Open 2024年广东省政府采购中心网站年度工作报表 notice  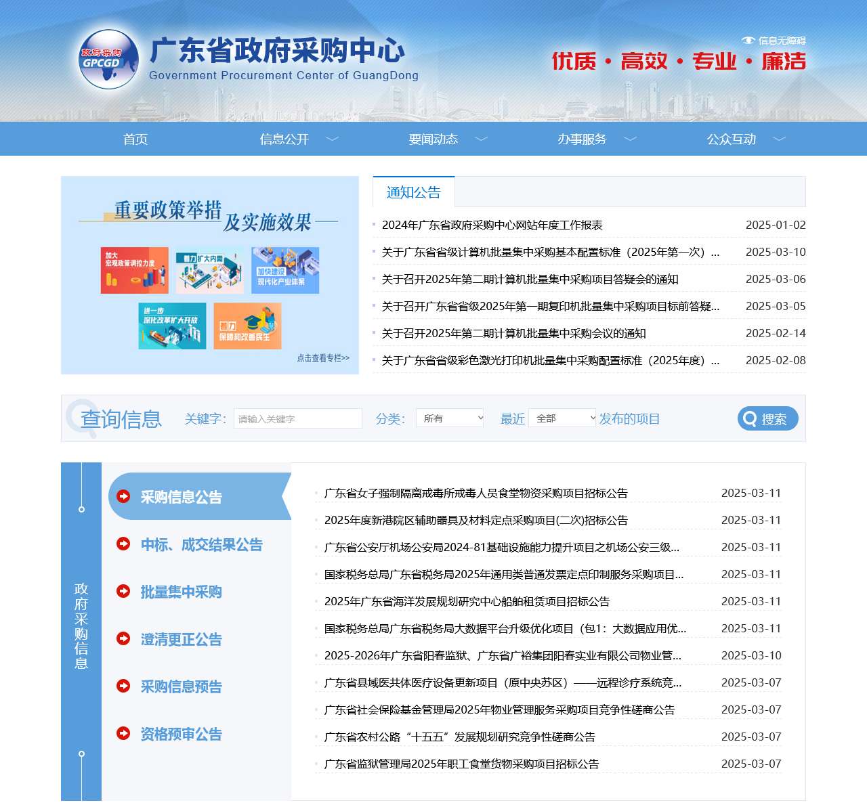click(492, 225)
